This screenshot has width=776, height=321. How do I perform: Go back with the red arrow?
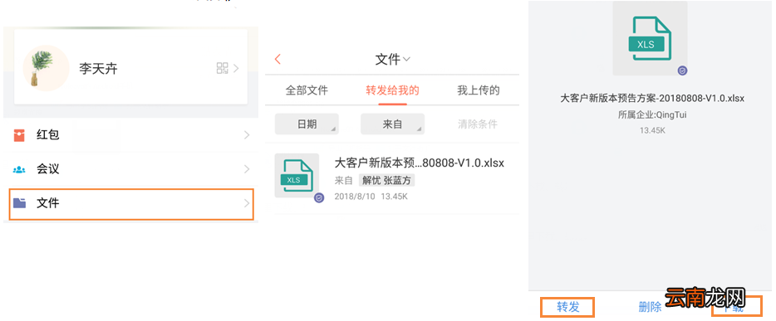277,59
